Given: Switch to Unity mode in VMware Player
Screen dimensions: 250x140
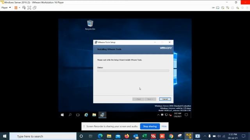Looking at the screenshot, I should pyautogui.click(x=34, y=8).
